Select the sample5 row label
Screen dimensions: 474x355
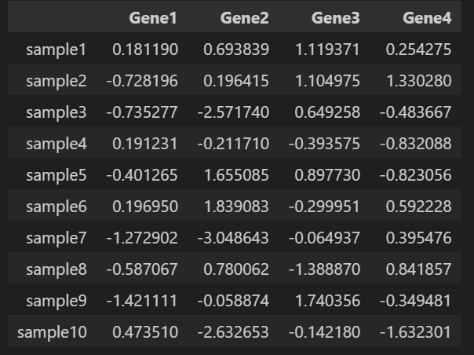point(57,175)
